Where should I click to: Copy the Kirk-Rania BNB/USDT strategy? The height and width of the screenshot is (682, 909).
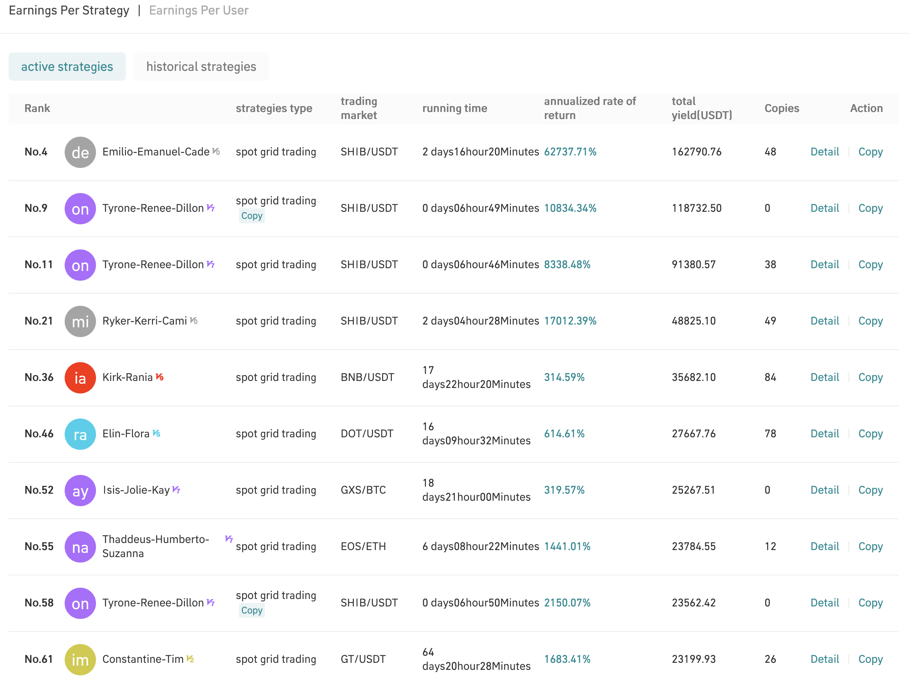[870, 377]
